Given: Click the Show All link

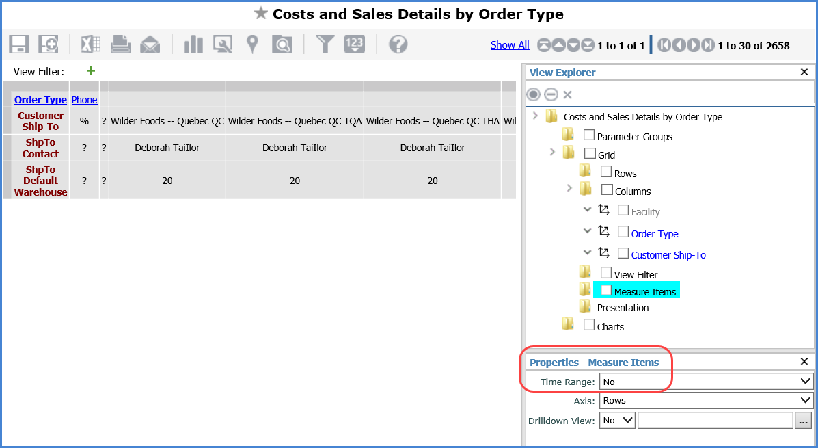Looking at the screenshot, I should tap(510, 45).
